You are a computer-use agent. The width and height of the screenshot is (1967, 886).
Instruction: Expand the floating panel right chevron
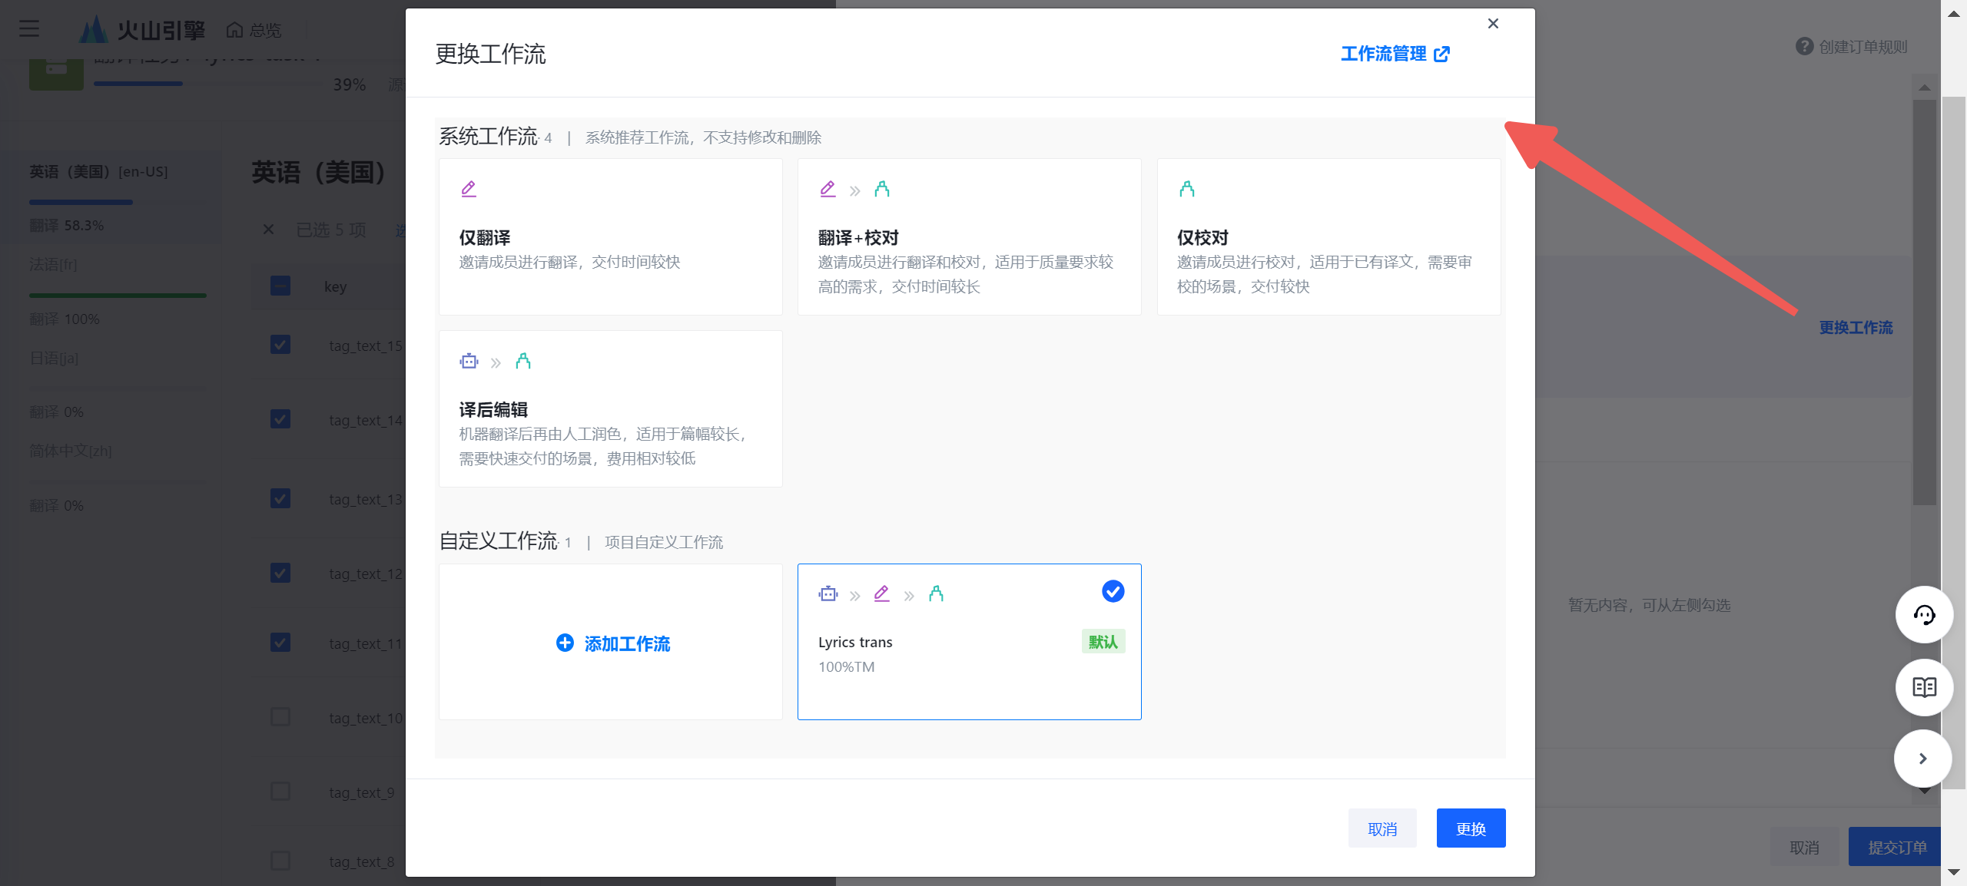pos(1922,759)
